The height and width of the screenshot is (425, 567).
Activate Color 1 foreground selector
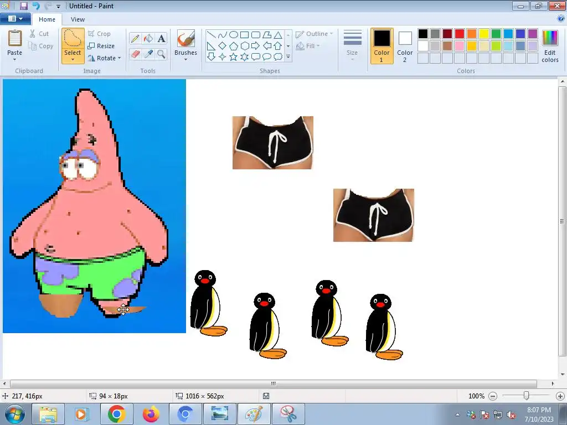click(x=382, y=46)
